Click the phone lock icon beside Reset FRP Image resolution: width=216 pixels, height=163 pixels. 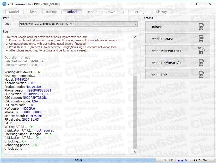coord(201,75)
